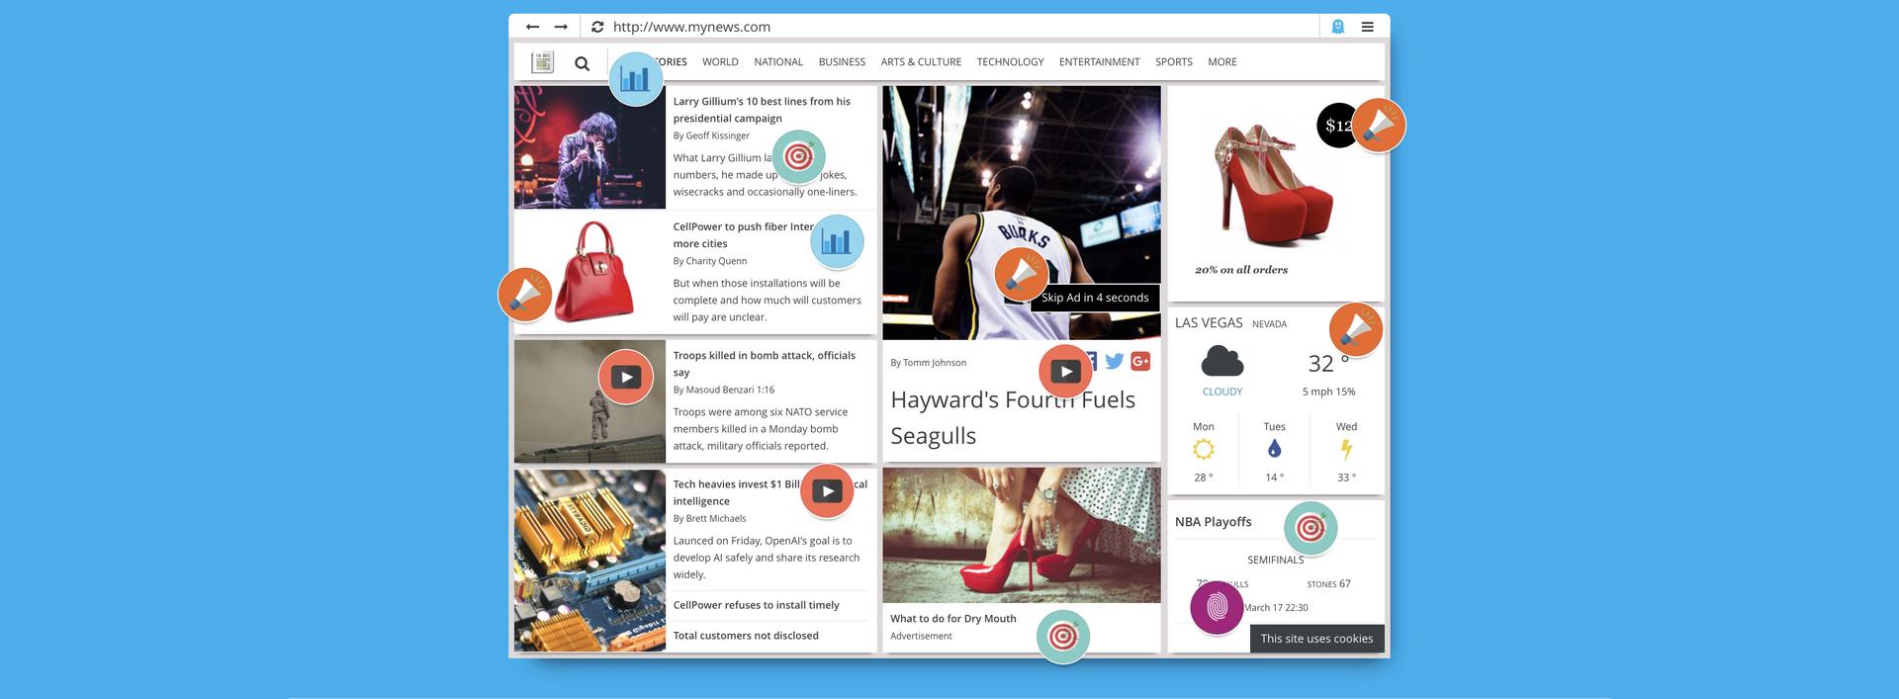
Task: Click the newspaper site logo icon
Action: coord(542,62)
